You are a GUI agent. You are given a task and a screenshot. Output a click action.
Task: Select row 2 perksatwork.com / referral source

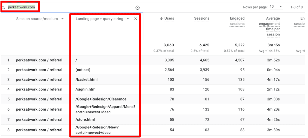(x=39, y=70)
